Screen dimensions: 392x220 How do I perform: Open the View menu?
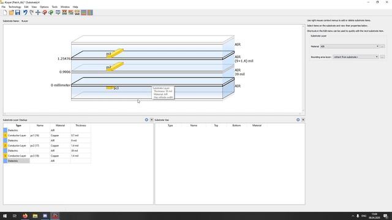tap(34, 7)
